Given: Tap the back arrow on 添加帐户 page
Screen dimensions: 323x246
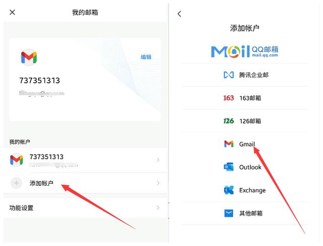Looking at the screenshot, I should 179,14.
